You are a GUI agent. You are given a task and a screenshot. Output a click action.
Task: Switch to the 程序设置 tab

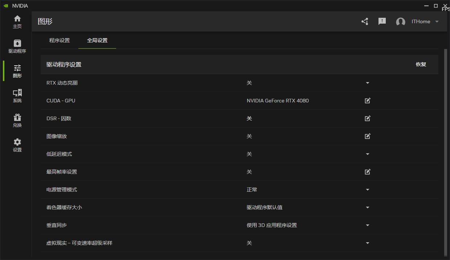tap(60, 41)
